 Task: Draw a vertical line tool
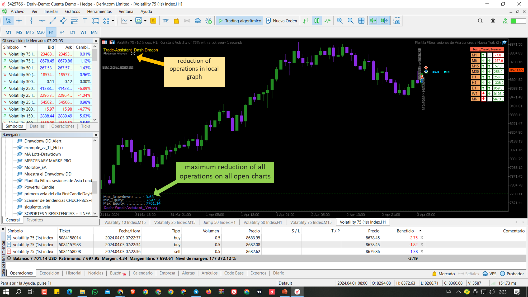click(31, 21)
